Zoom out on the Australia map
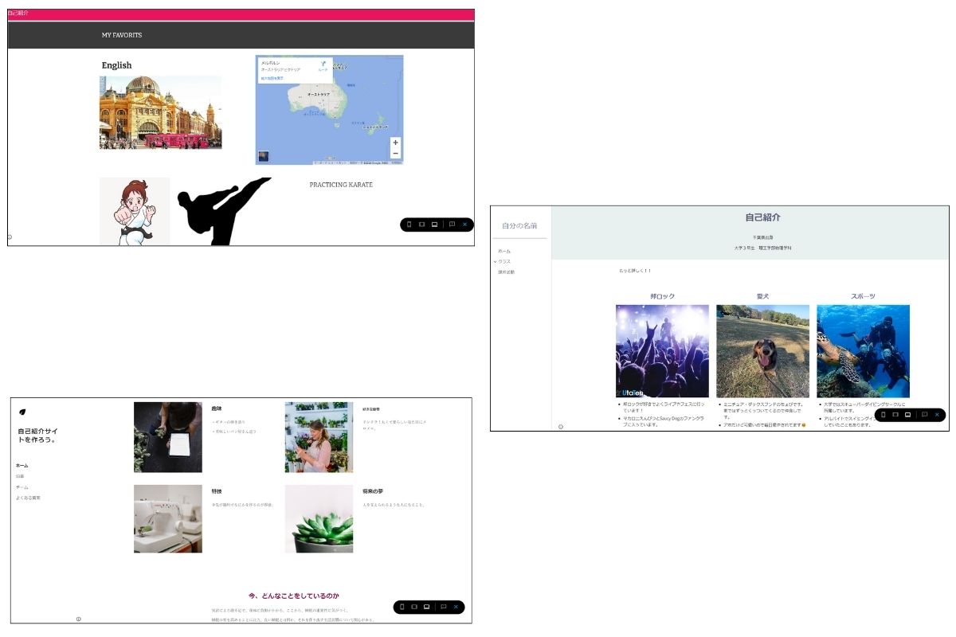The width and height of the screenshot is (956, 637). 395,154
